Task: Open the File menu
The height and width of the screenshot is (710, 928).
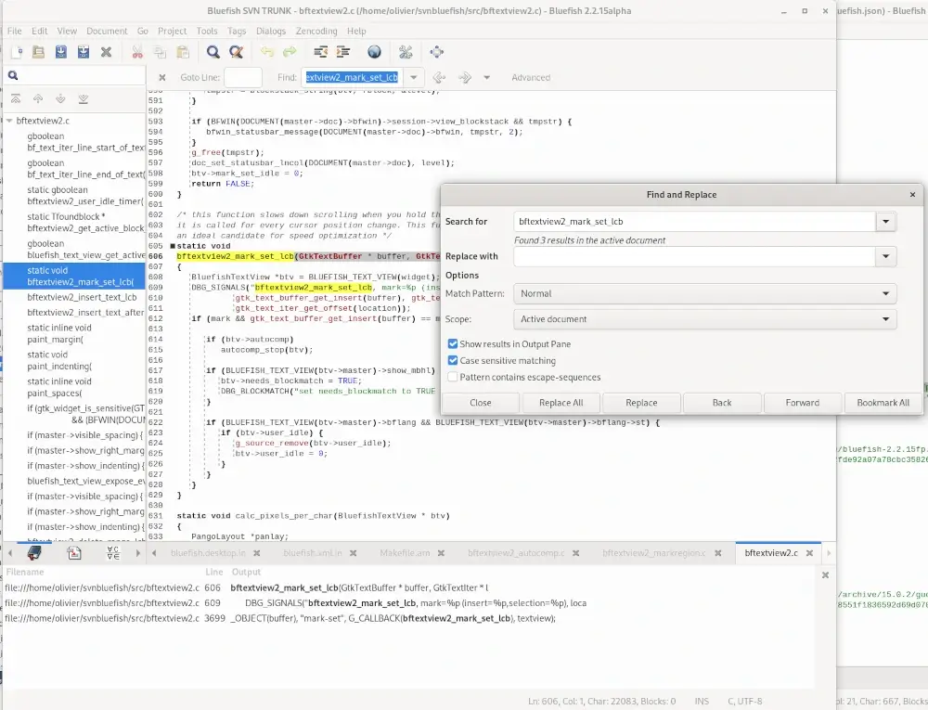Action: point(14,31)
